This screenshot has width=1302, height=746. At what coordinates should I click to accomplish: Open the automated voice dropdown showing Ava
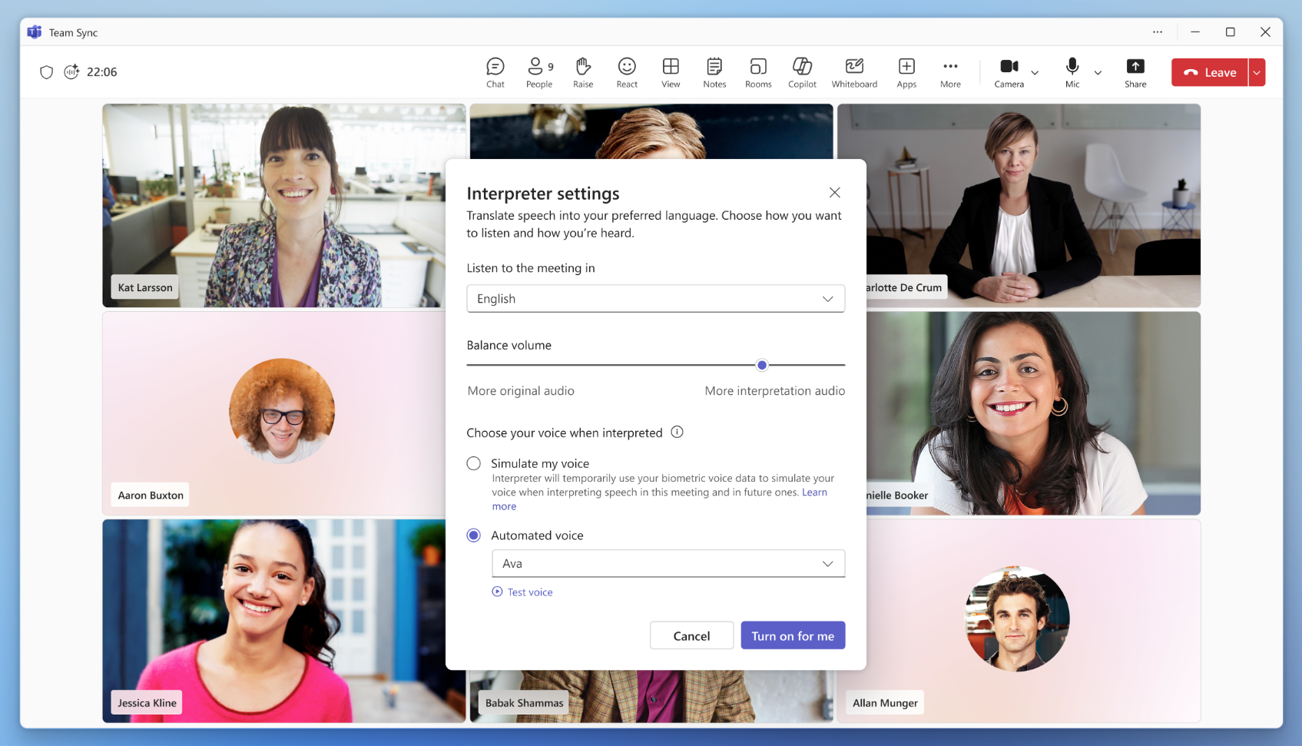(668, 563)
